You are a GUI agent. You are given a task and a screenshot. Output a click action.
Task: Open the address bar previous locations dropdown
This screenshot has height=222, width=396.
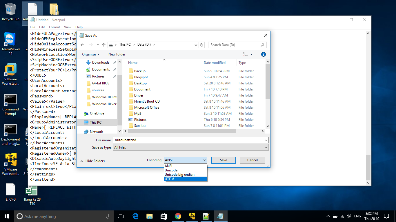coord(196,45)
